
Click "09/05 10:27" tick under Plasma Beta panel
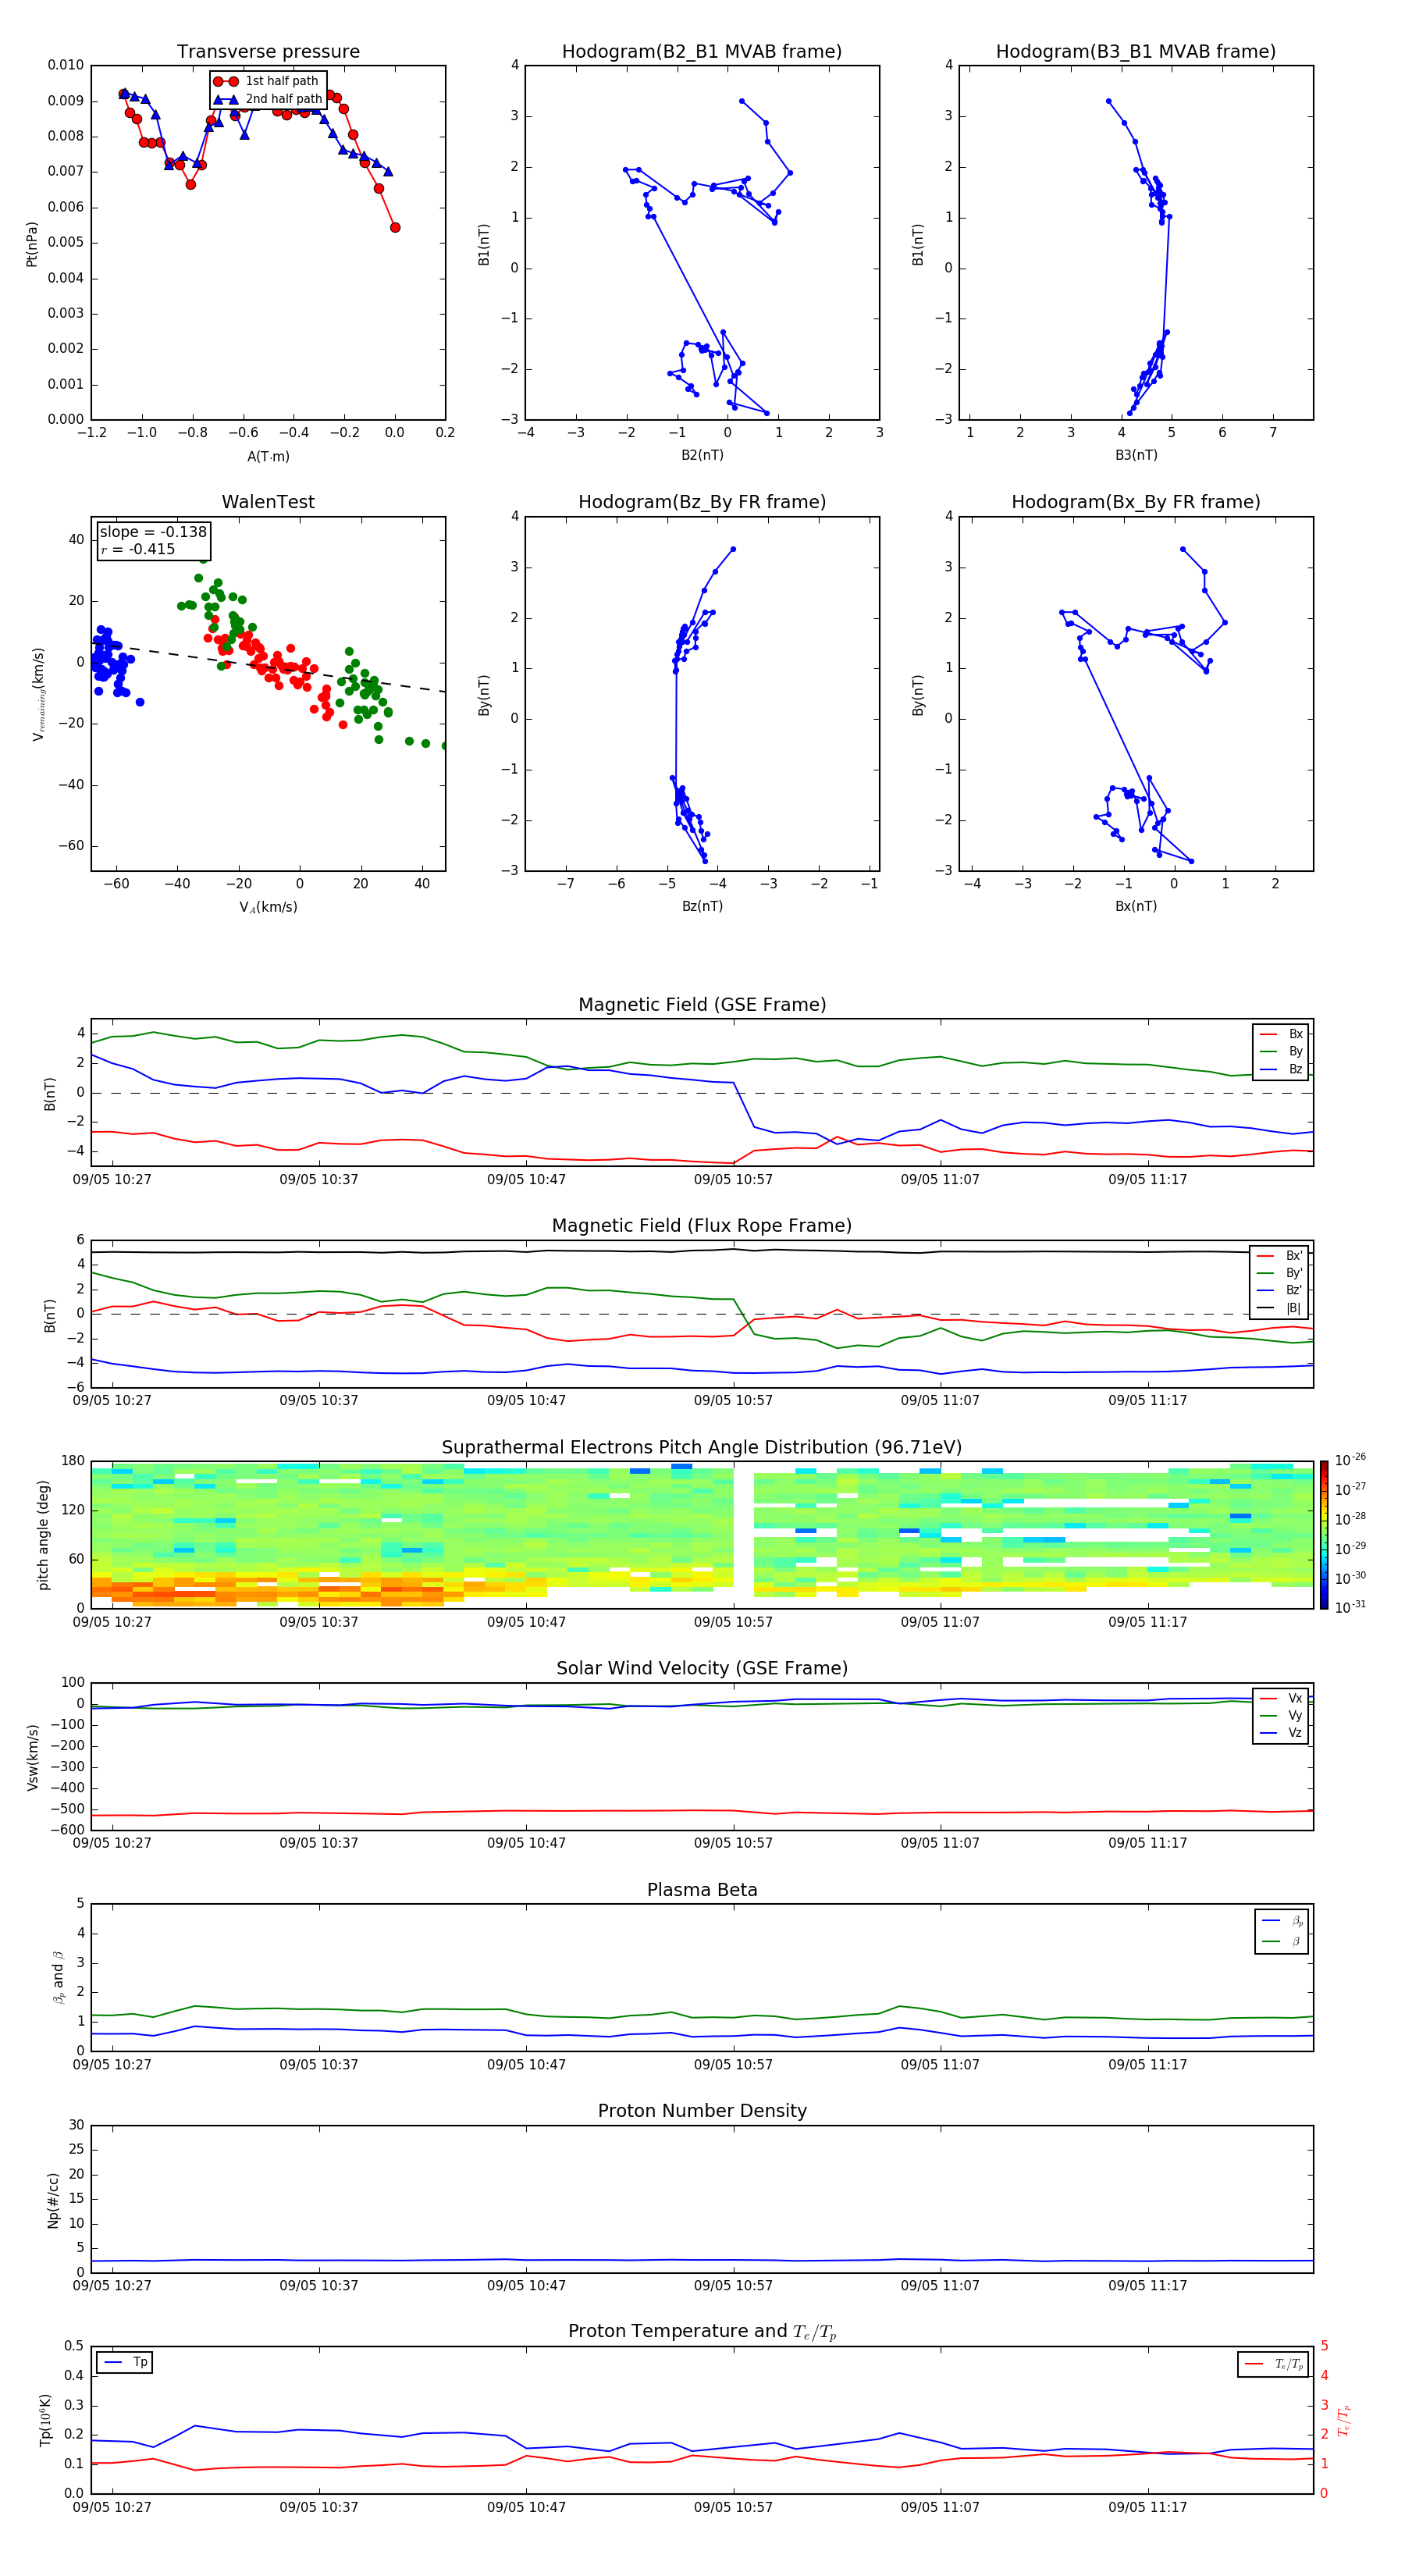112,2065
